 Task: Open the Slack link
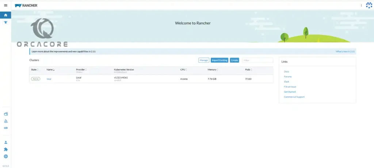click(286, 82)
